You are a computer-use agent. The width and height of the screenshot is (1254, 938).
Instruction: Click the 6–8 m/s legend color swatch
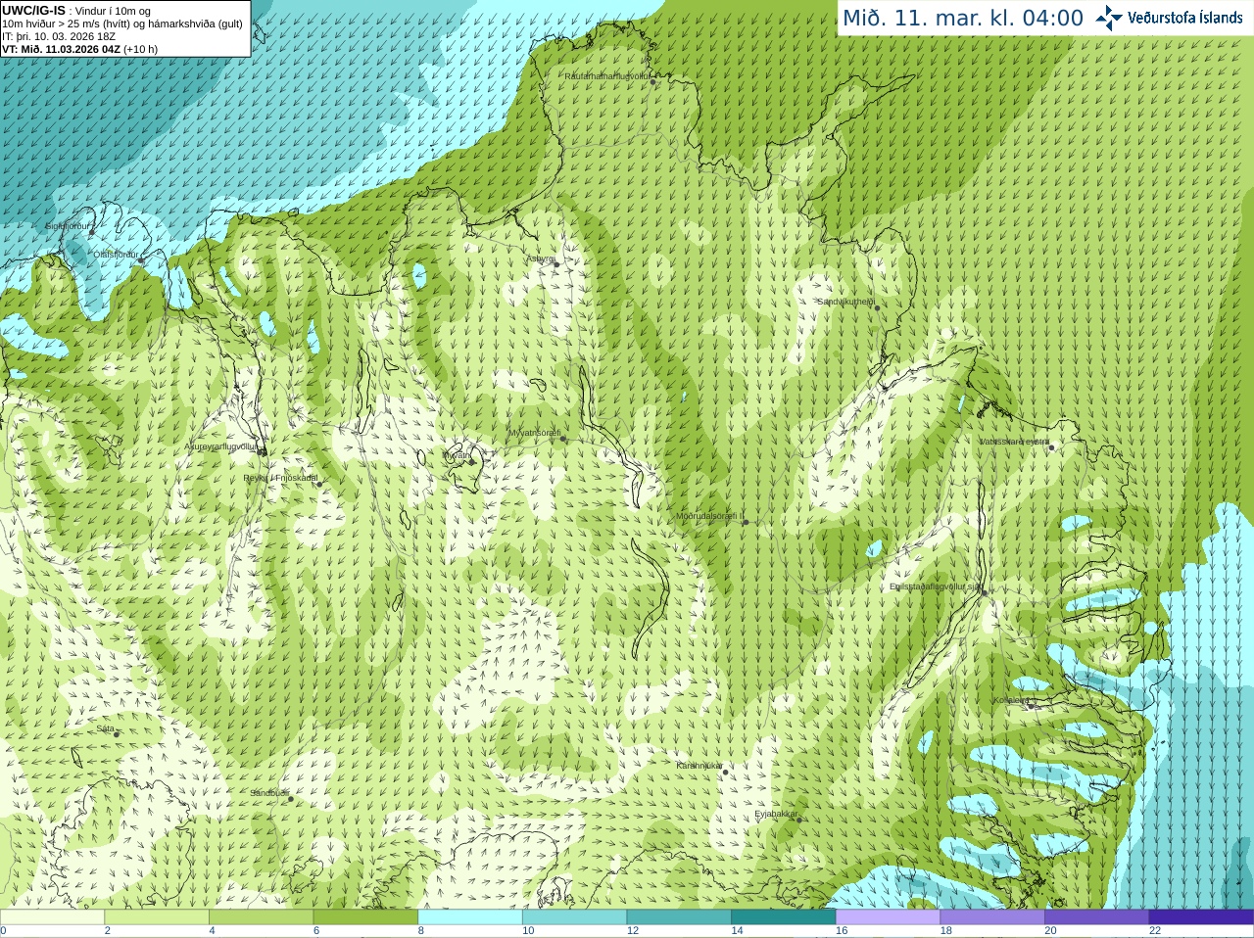pos(365,917)
